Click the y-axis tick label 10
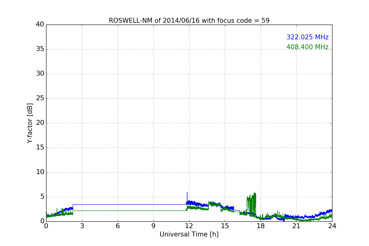Screen dimensions: 369x246 tap(40, 172)
